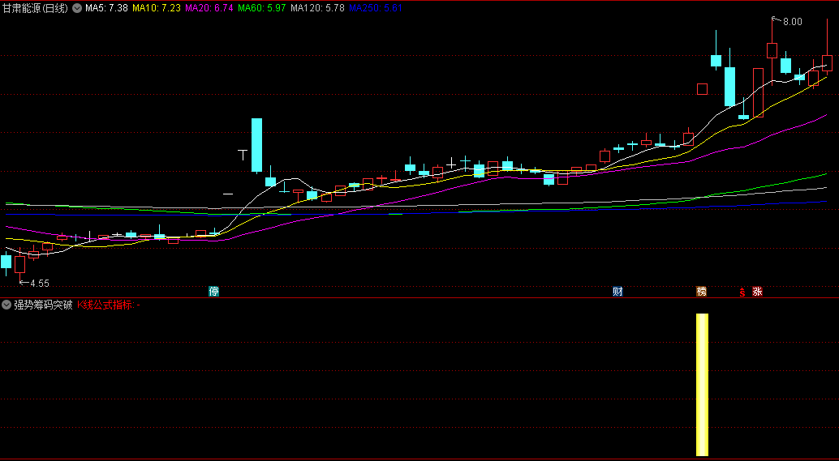The height and width of the screenshot is (461, 839).
Task: Open the dropdown arrow beside 甘肃能源(日线)
Action: click(x=77, y=8)
